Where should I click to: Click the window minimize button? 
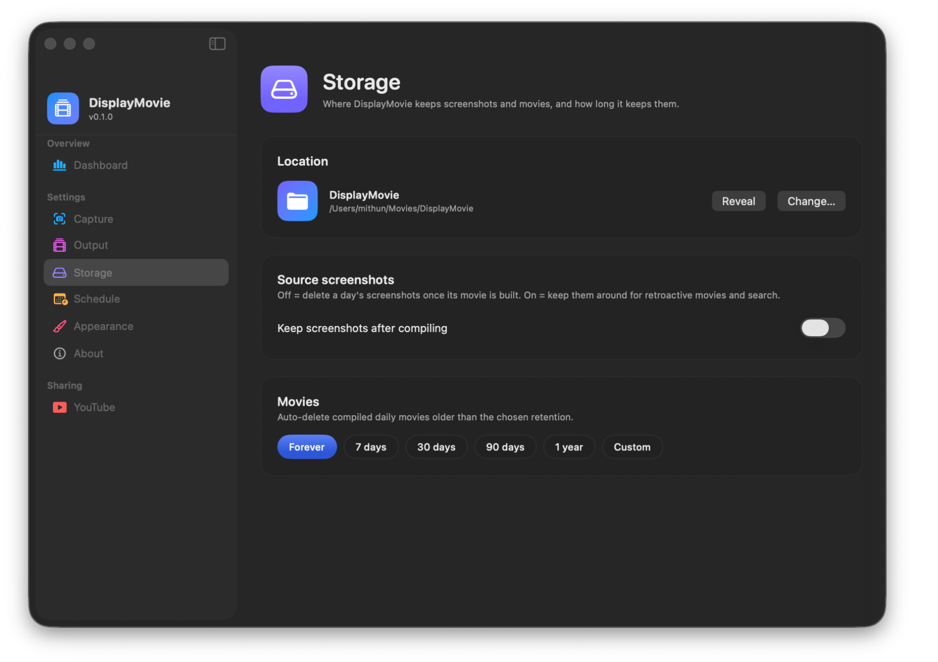pos(70,44)
